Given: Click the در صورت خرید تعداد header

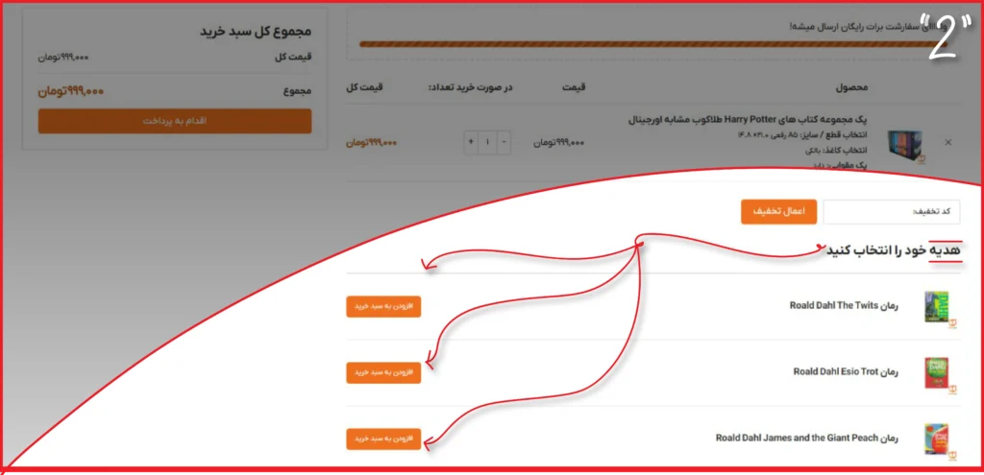Looking at the screenshot, I should pyautogui.click(x=470, y=87).
